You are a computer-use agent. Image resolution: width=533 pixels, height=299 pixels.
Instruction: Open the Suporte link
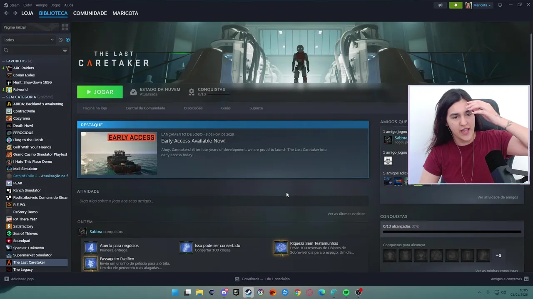point(256,108)
